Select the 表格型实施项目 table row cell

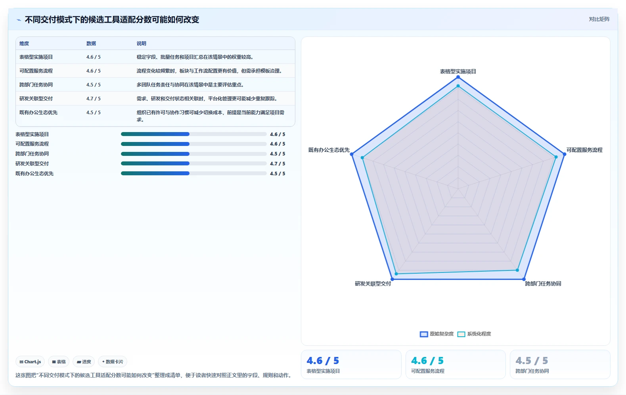36,57
